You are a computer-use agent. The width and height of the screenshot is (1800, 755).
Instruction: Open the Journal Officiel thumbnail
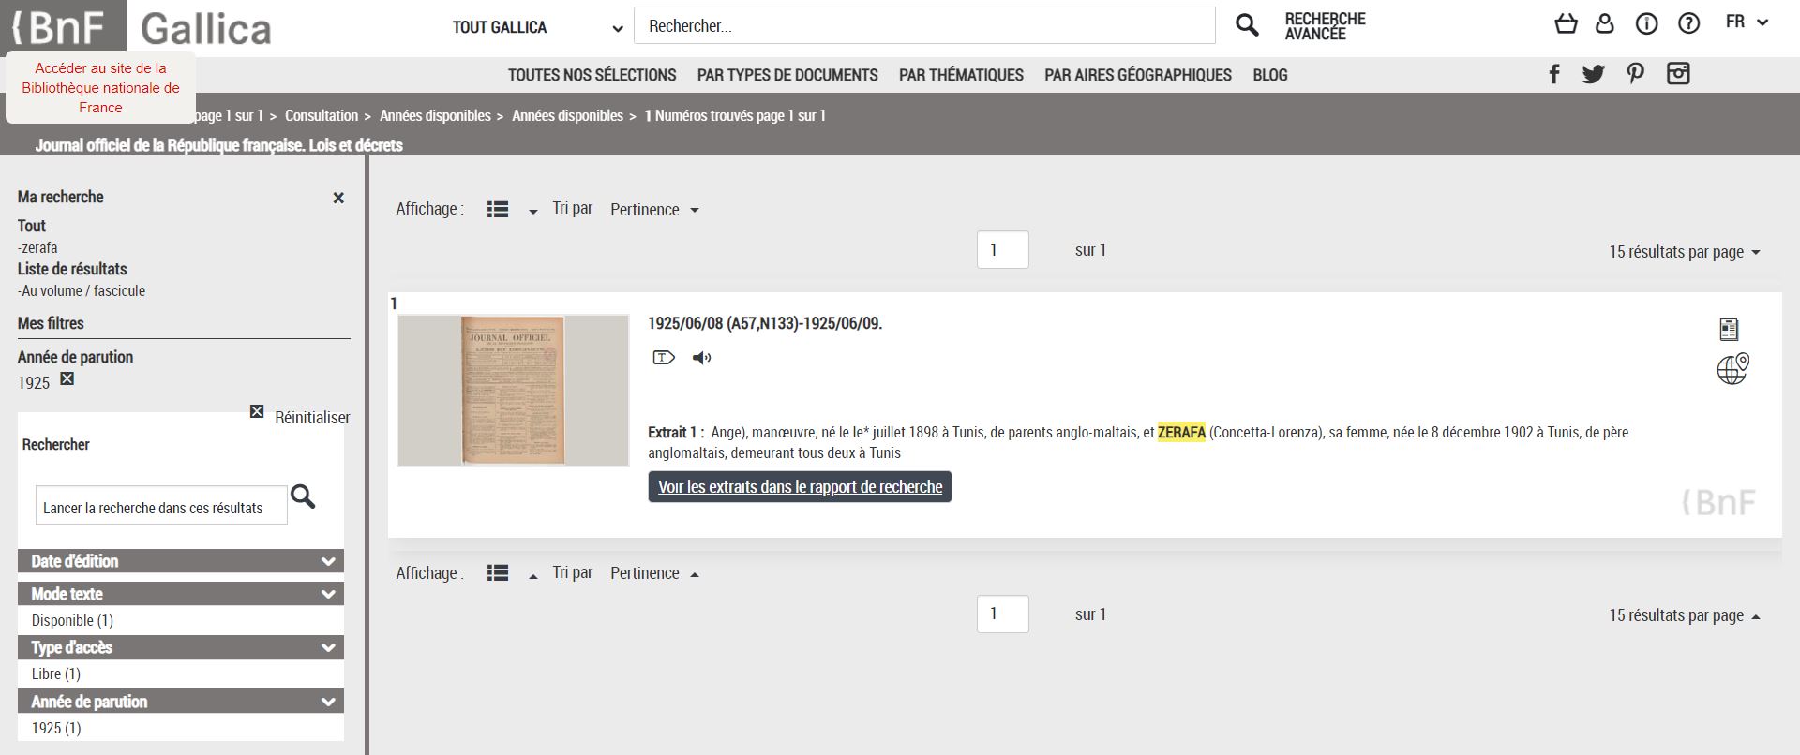[x=513, y=391]
